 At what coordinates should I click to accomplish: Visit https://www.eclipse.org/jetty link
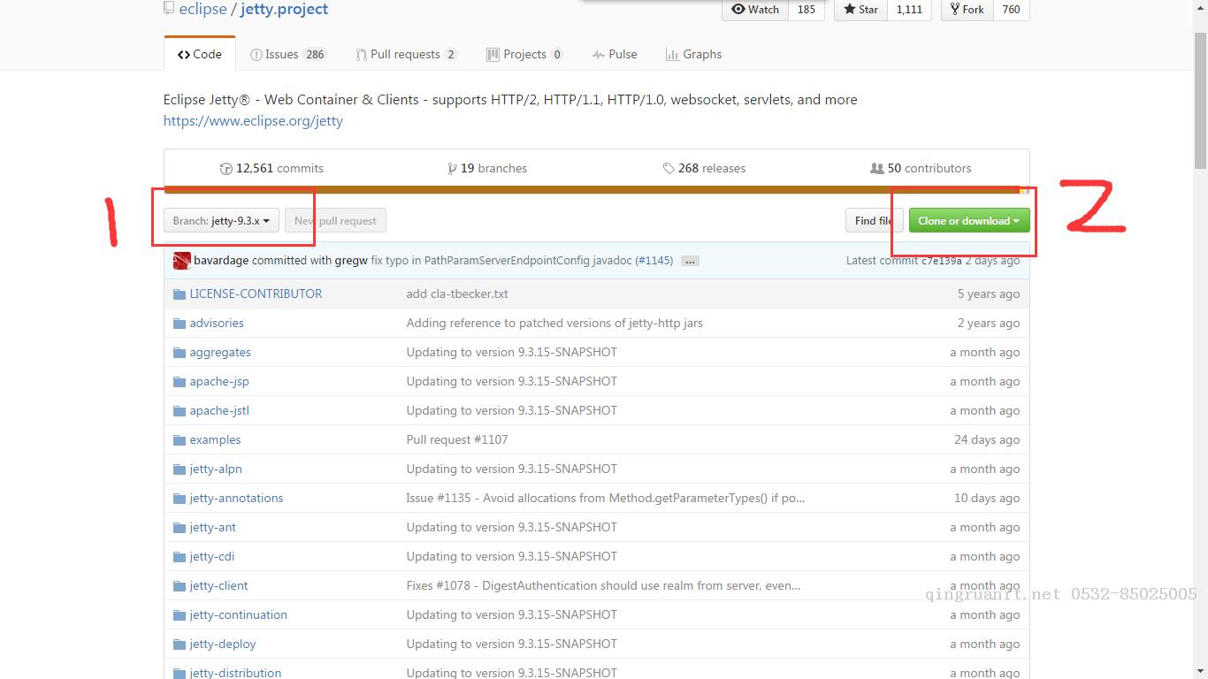tap(253, 120)
